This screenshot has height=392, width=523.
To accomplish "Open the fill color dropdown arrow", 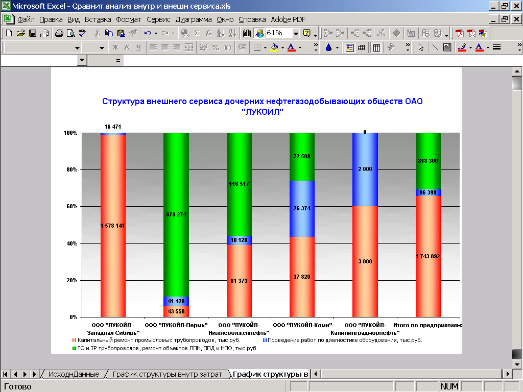I will pyautogui.click(x=282, y=47).
